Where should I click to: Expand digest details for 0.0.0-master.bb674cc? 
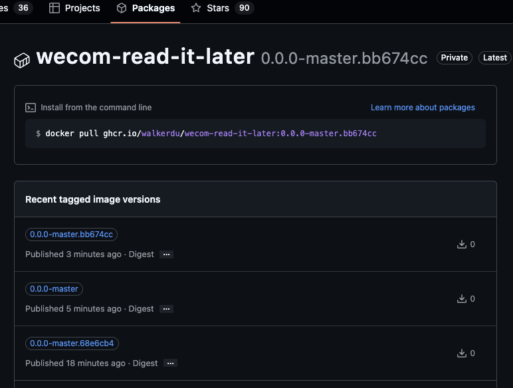(x=166, y=254)
